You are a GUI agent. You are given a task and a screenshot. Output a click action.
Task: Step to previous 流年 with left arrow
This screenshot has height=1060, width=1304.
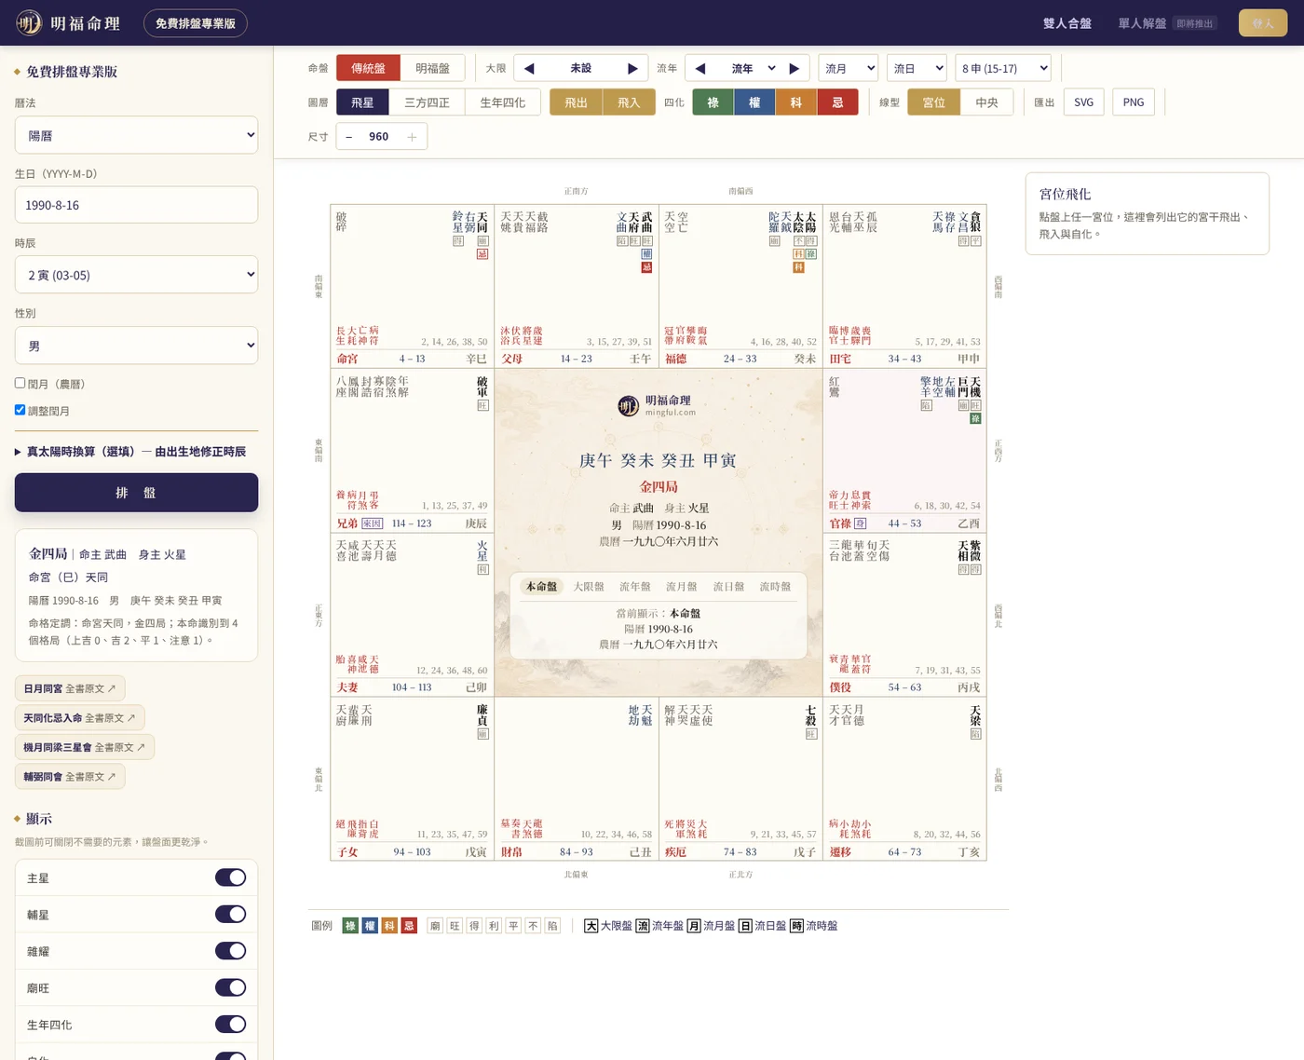700,68
